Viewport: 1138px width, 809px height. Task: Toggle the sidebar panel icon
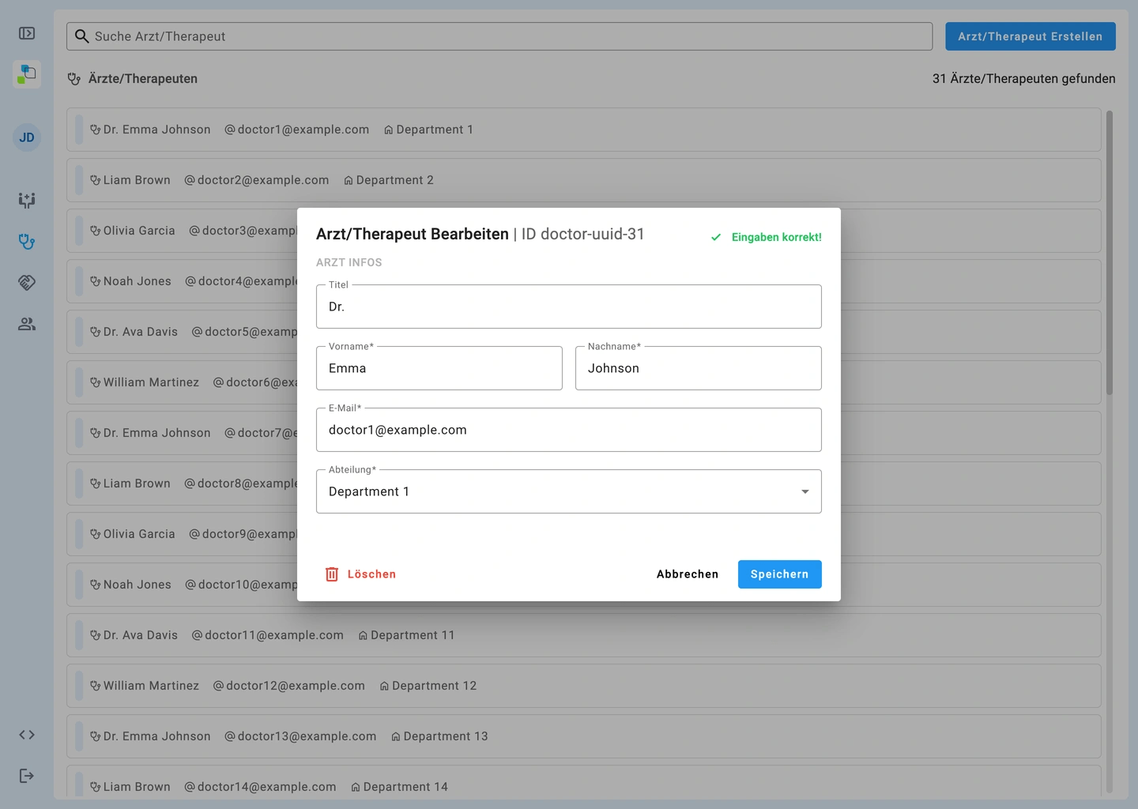tap(27, 33)
